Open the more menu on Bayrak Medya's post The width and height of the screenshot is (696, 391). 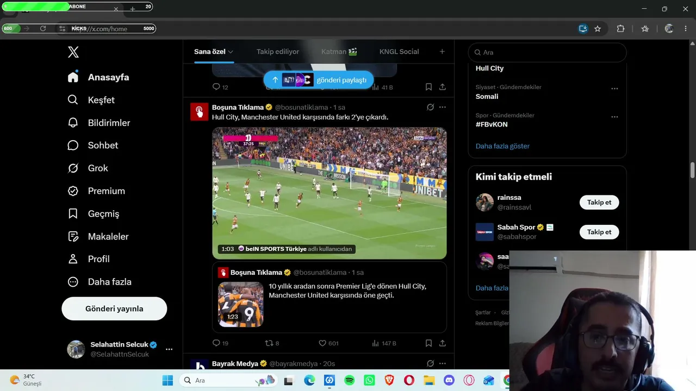[x=443, y=363]
